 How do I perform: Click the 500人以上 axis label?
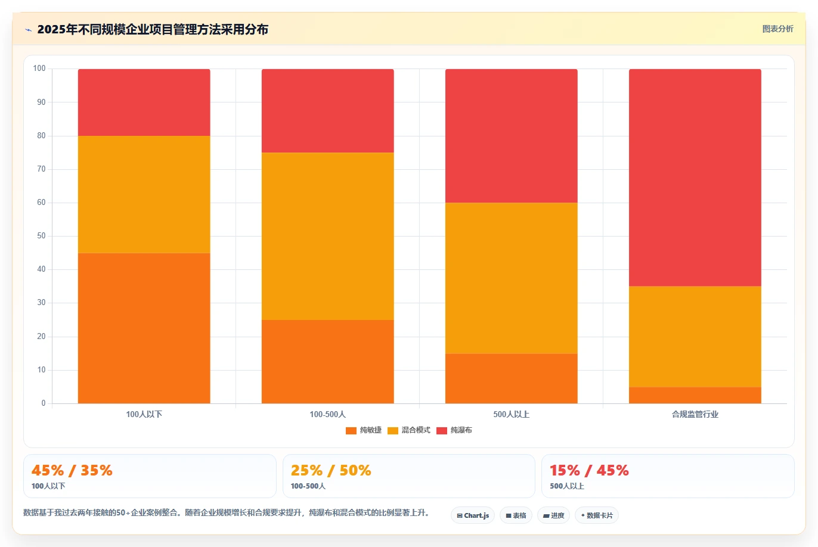(512, 414)
